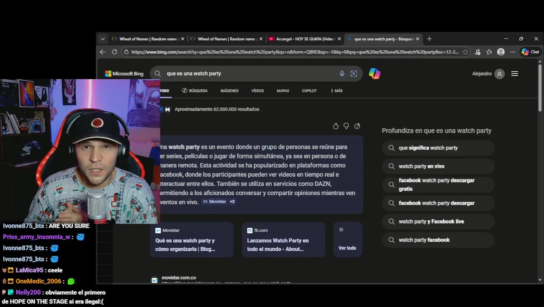544x307 pixels.
Task: Click the 'Ver todo' sources button
Action: pyautogui.click(x=347, y=240)
